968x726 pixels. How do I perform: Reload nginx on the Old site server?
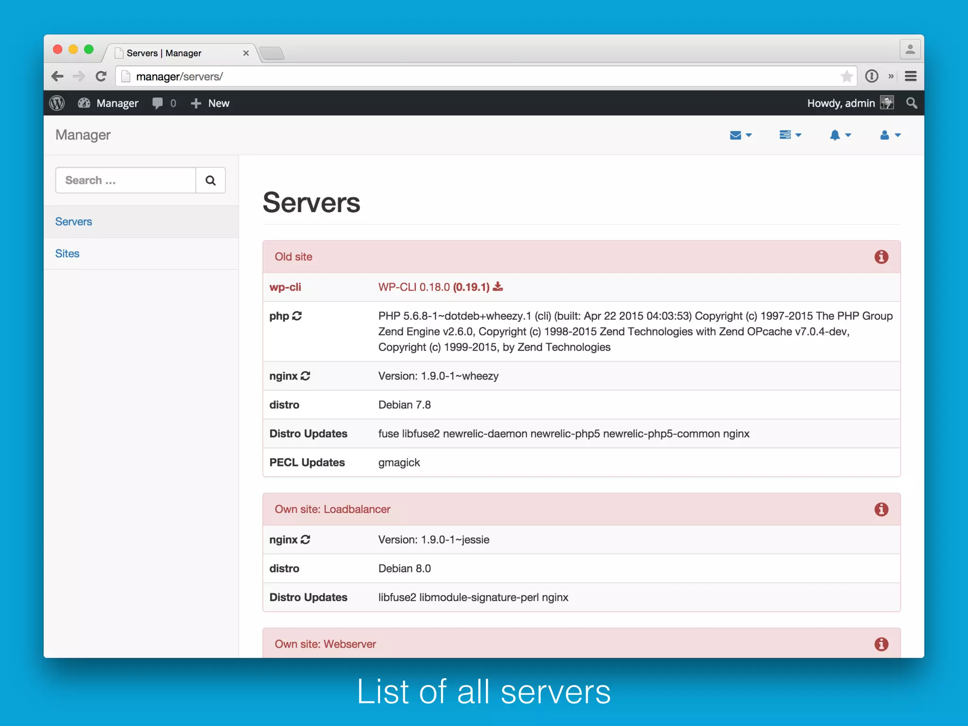[x=305, y=376]
